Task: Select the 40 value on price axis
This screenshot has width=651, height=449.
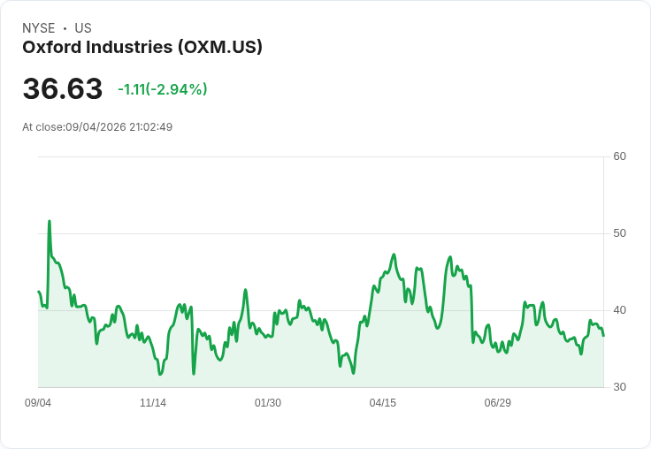Action: pos(619,310)
